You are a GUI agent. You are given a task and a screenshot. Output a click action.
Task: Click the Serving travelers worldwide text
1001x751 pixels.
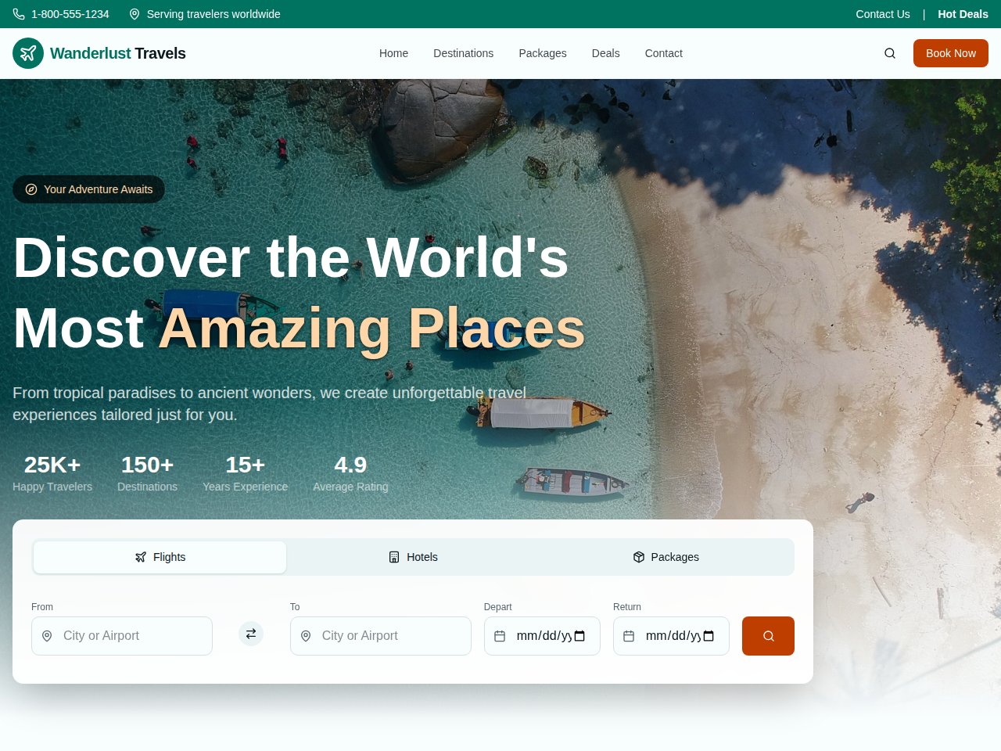click(213, 14)
